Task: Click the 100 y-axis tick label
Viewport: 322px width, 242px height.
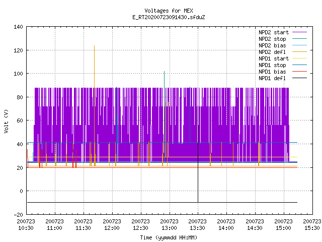Action: [18, 74]
